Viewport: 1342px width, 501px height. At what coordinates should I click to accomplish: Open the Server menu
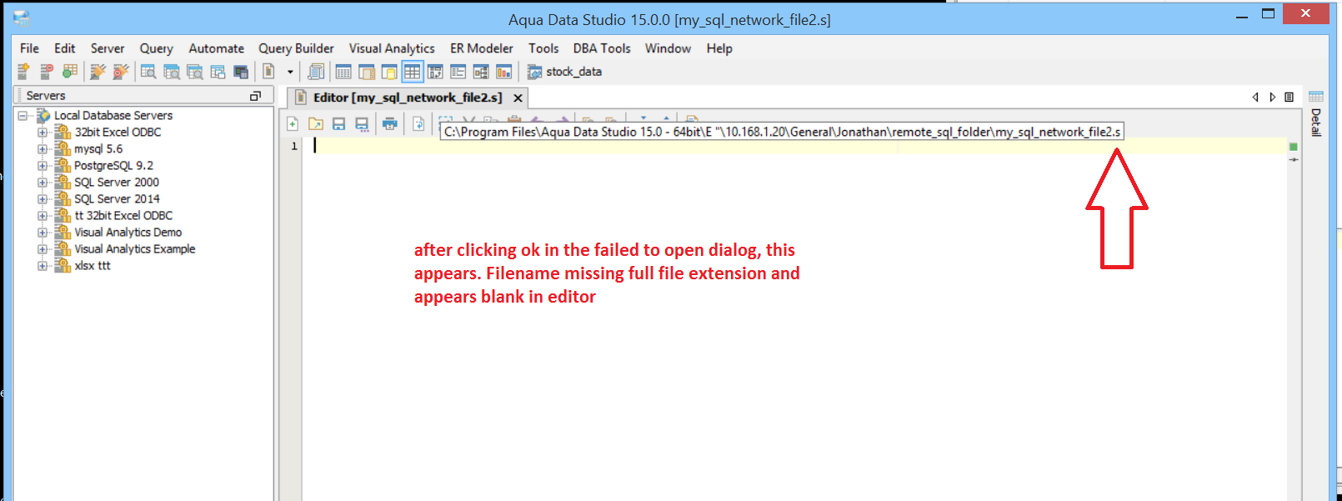(x=108, y=48)
